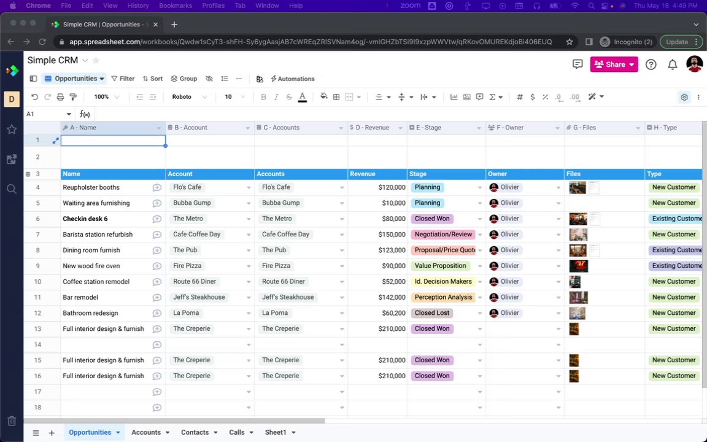Screen dimensions: 707x442
Task: Open the notifications bell
Action: point(672,64)
